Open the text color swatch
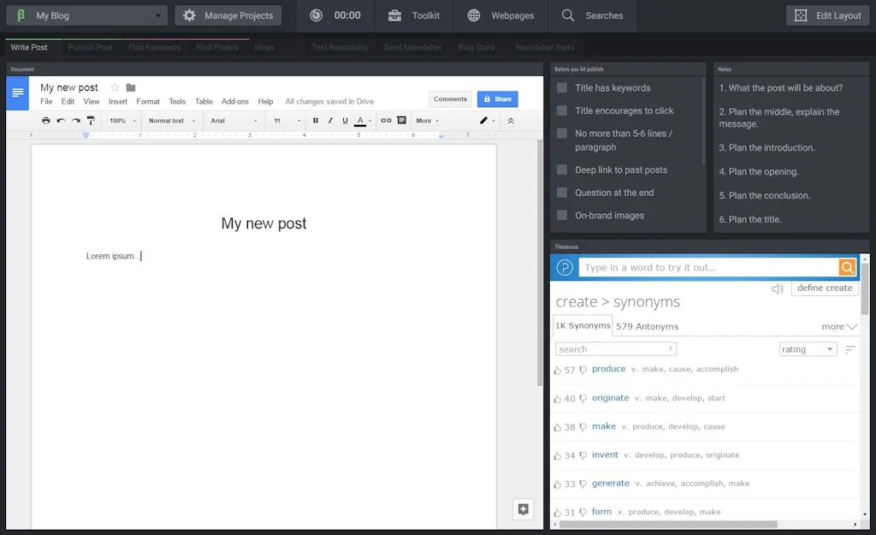The image size is (876, 535). tap(360, 120)
